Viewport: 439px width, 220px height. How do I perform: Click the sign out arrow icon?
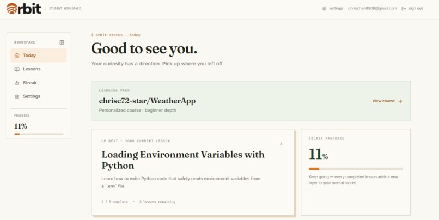(404, 8)
